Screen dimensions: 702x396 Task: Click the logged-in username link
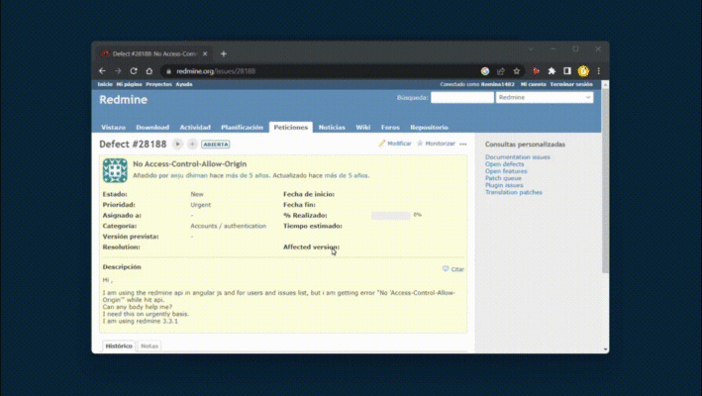click(x=498, y=84)
